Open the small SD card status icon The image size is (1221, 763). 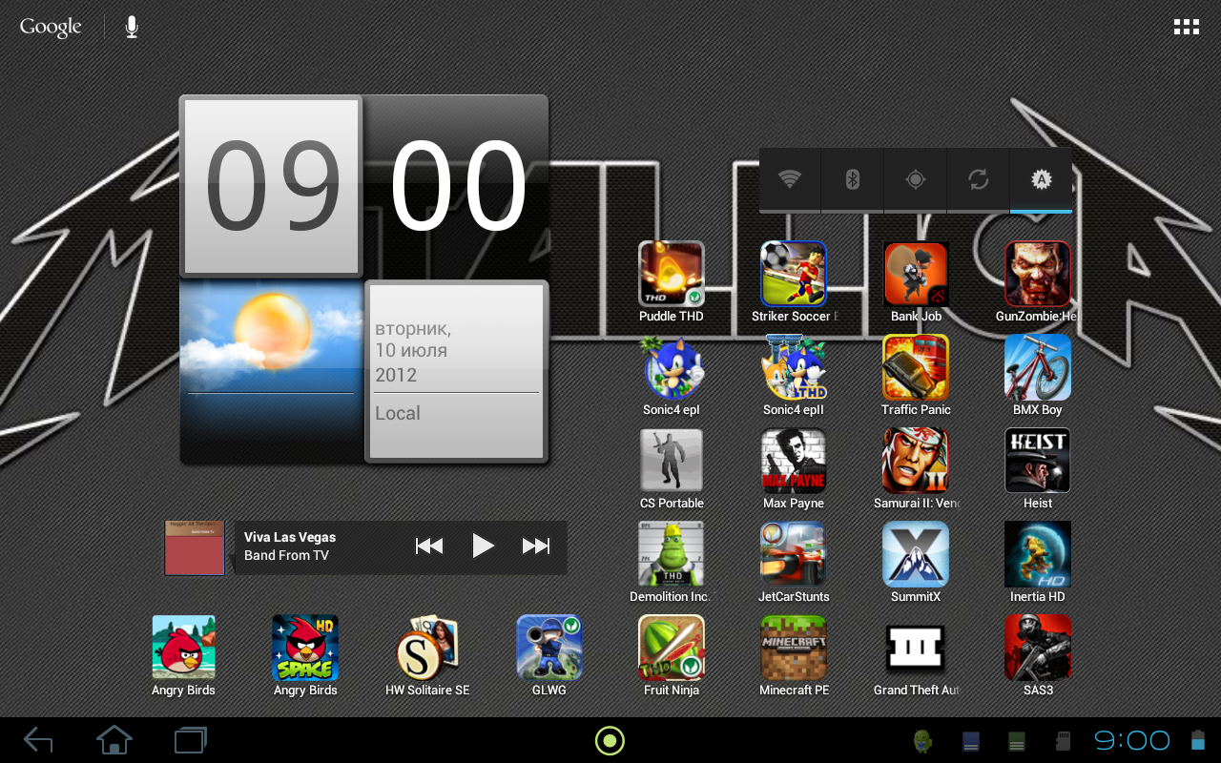point(1063,741)
